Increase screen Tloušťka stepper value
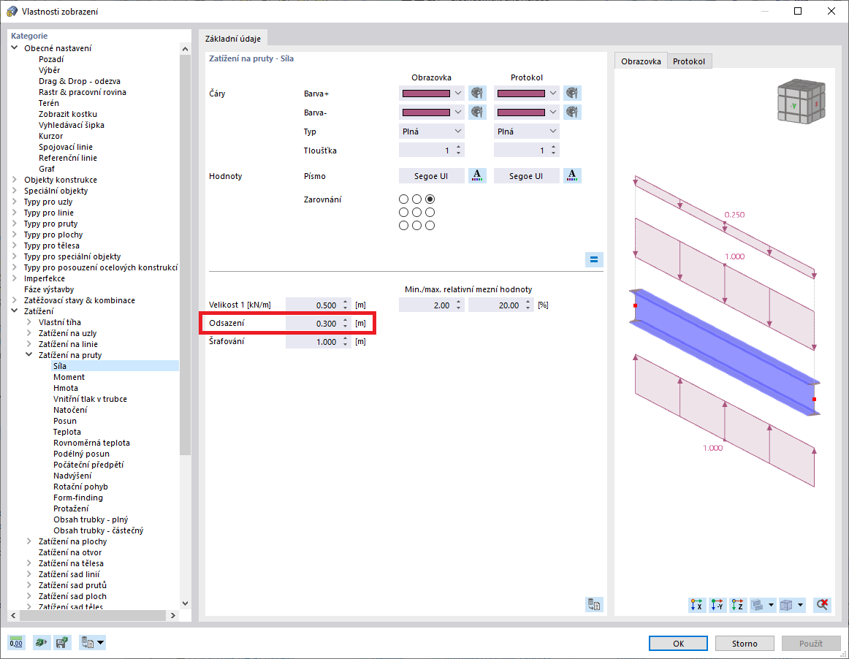Image resolution: width=849 pixels, height=659 pixels. click(x=459, y=147)
